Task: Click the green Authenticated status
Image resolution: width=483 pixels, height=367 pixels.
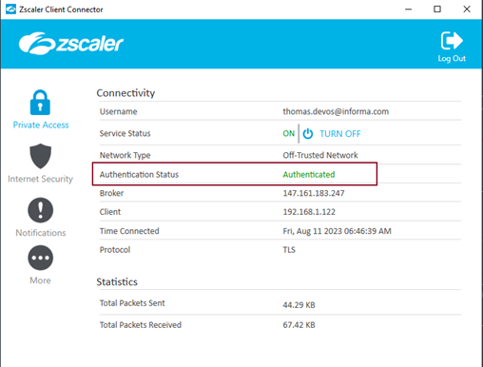Action: [x=309, y=175]
